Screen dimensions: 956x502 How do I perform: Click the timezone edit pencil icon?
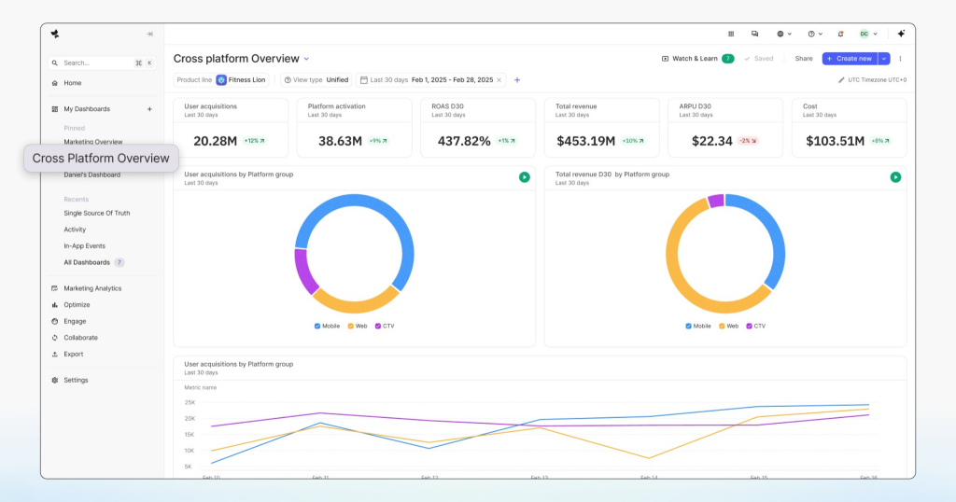tap(841, 80)
